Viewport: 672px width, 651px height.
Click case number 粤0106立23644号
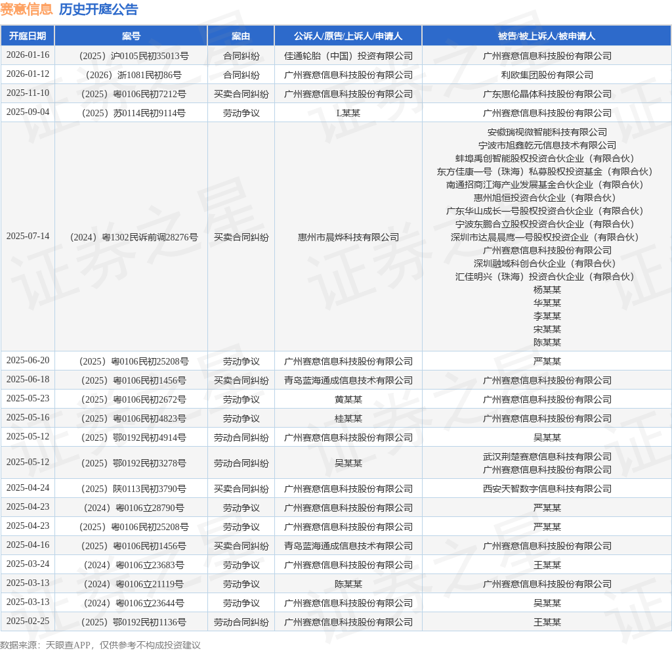point(134,603)
